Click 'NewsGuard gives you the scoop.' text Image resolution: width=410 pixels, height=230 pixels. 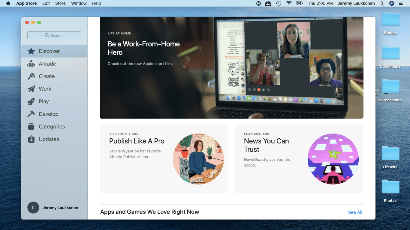coord(267,162)
